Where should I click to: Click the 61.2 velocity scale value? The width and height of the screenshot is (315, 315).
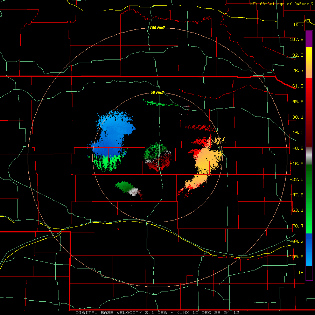(298, 86)
